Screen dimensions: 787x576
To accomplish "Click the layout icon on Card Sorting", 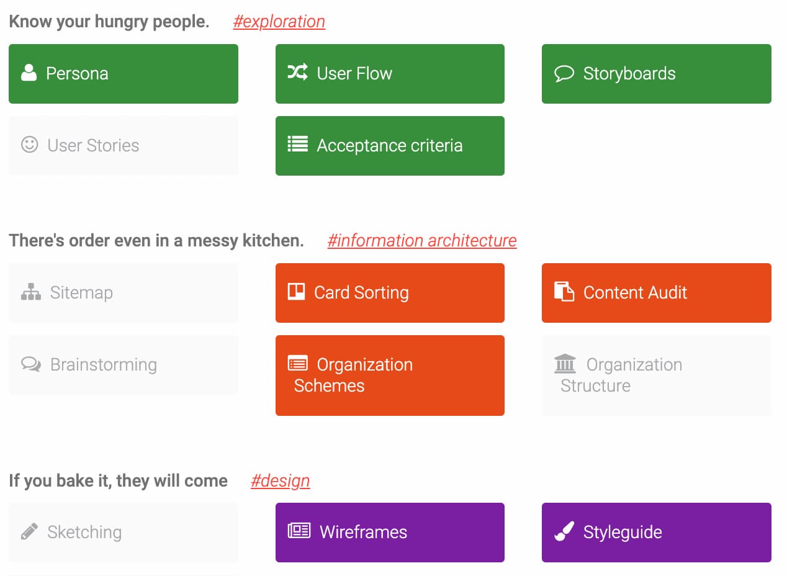I will point(297,292).
